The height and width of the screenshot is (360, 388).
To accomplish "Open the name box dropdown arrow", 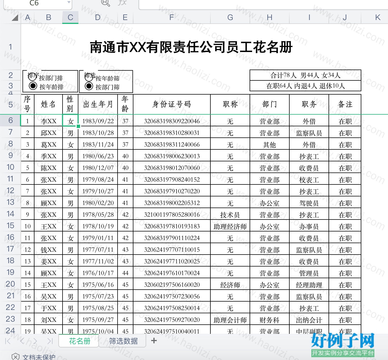I will (69, 3).
